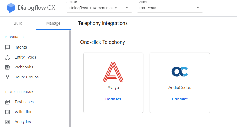Click the sidebar vertical scrollbar

click(70, 78)
